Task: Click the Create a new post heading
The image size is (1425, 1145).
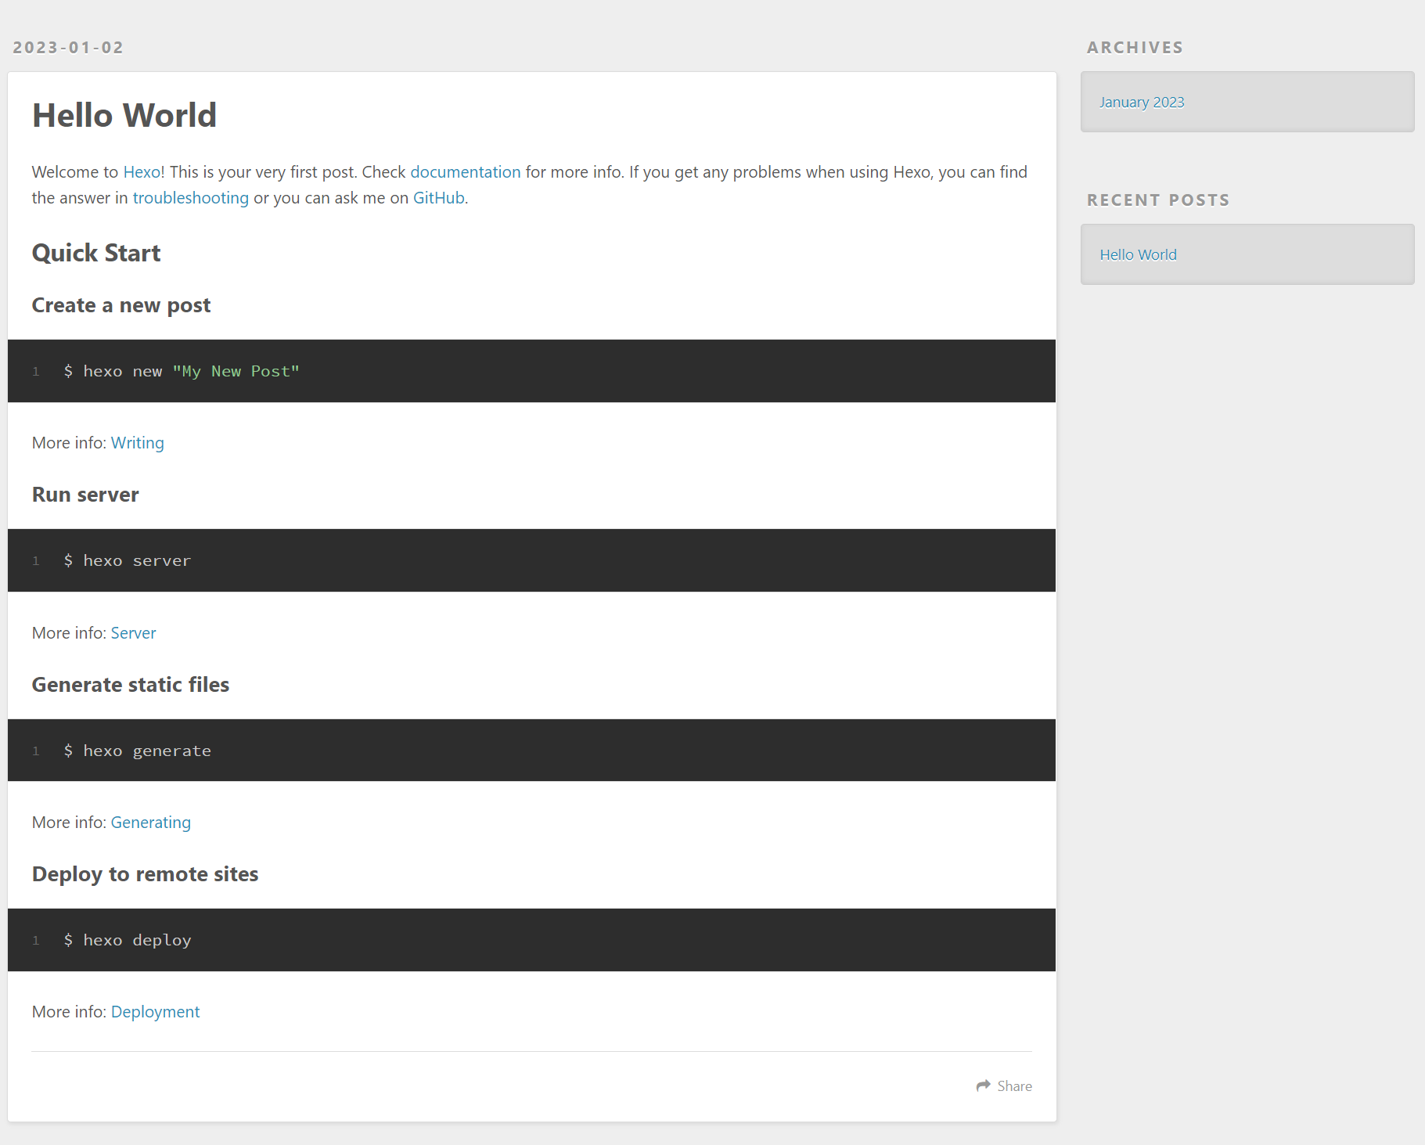Action: pyautogui.click(x=121, y=306)
